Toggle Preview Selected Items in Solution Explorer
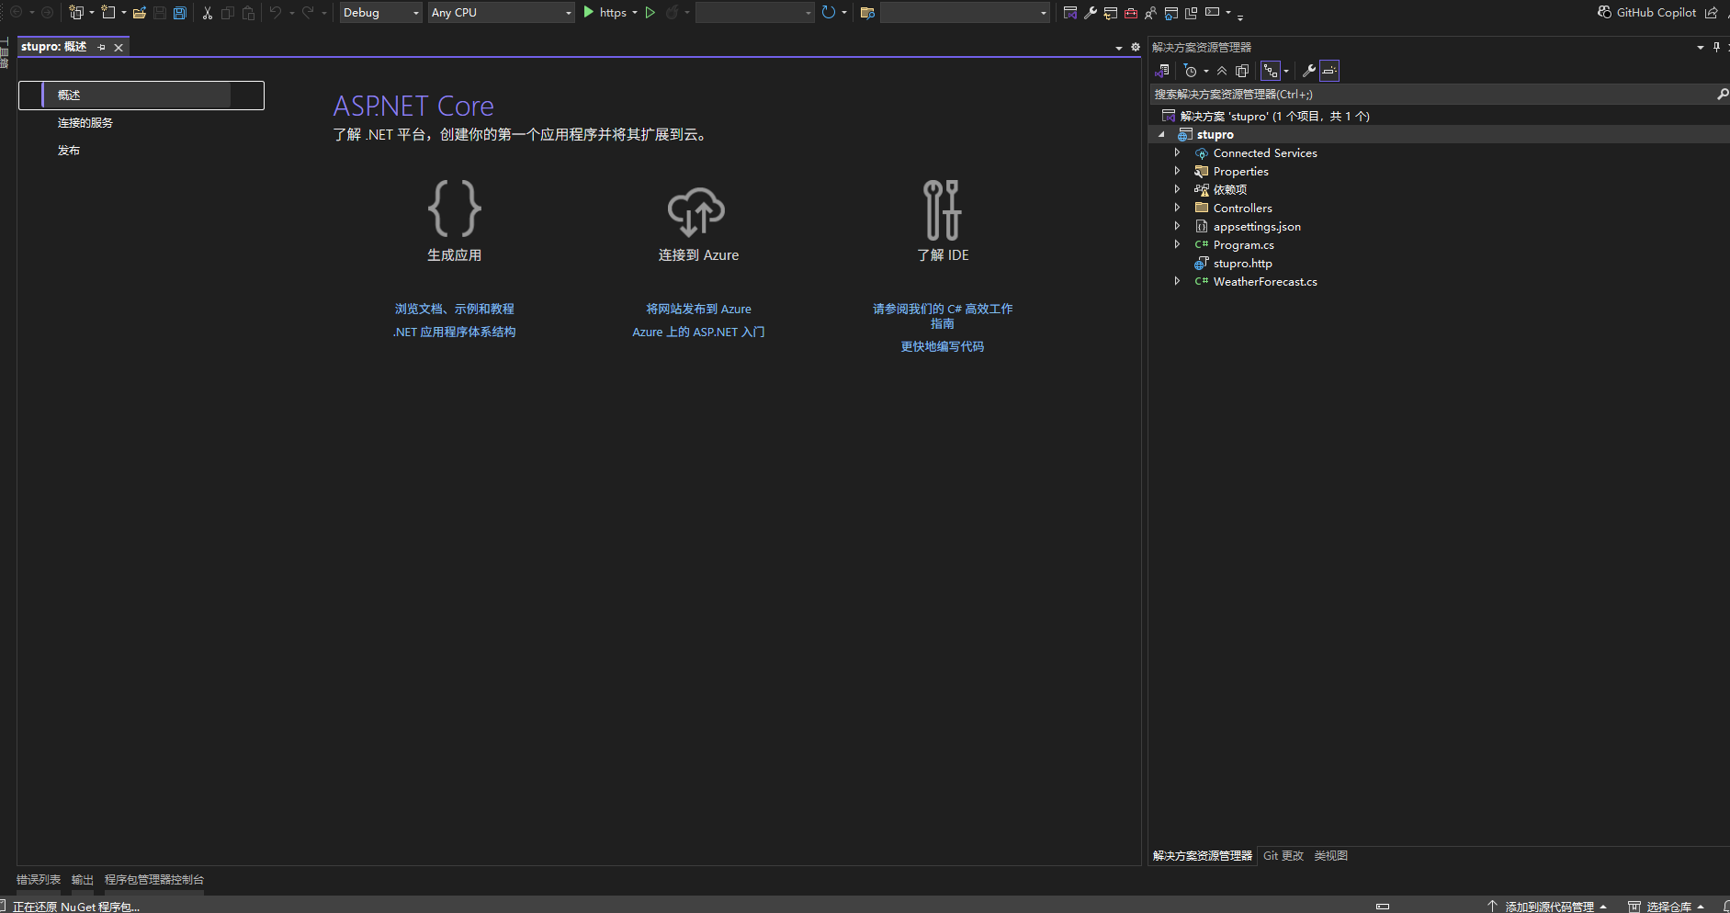This screenshot has height=913, width=1730. tap(1329, 70)
